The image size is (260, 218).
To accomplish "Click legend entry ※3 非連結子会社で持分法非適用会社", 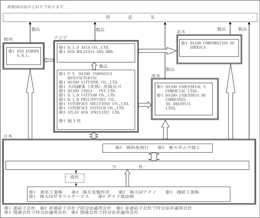I will coord(154,208).
